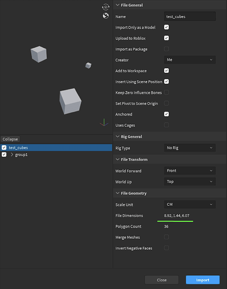Viewport: 227px width, 289px height.
Task: Open the Creator dropdown
Action: click(x=189, y=60)
